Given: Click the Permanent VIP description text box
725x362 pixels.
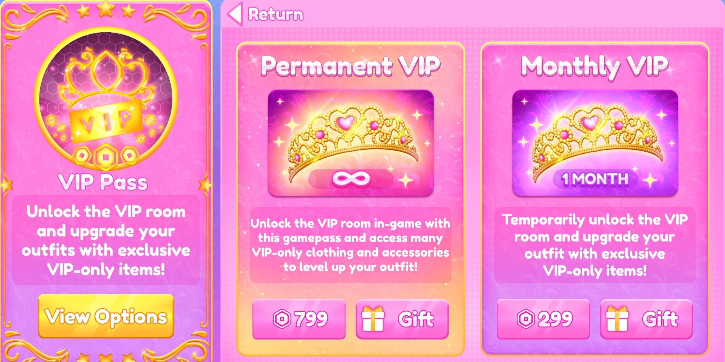Looking at the screenshot, I should (x=351, y=245).
